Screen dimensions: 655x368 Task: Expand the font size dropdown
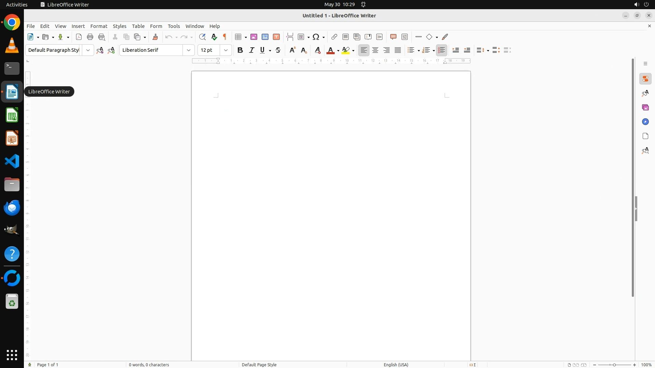[x=226, y=50]
